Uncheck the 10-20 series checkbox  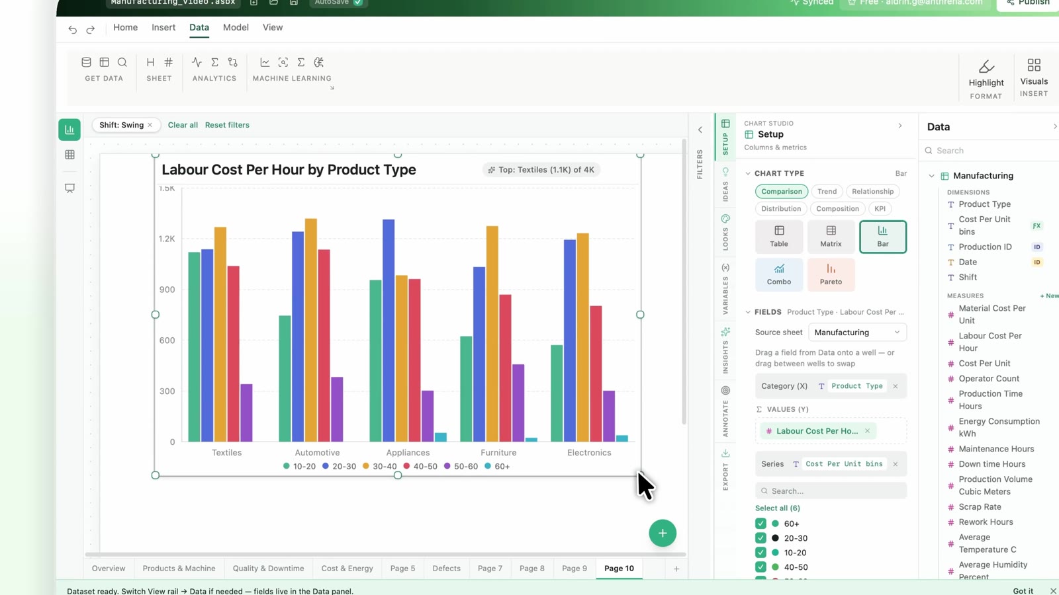click(760, 553)
